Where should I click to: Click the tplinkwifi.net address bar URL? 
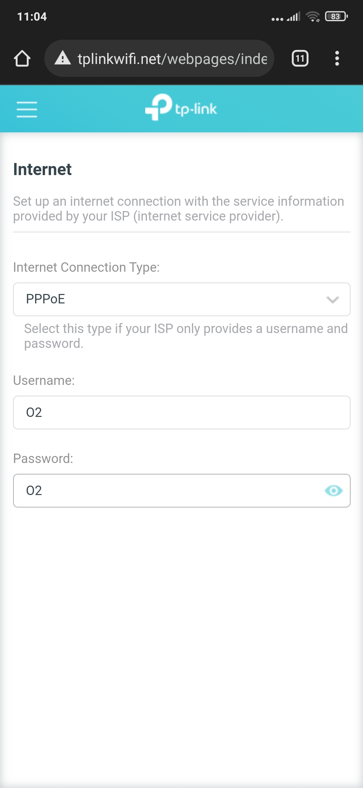[x=172, y=59]
